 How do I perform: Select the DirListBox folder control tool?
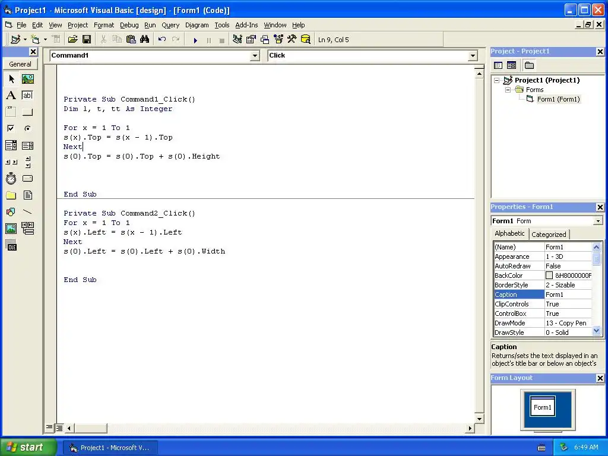[x=11, y=195]
